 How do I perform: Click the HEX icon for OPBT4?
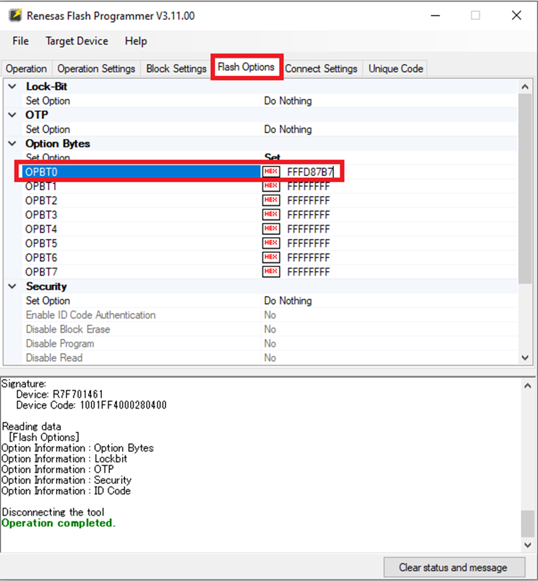[271, 229]
